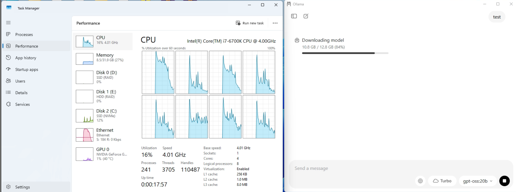
Task: Open the Details page
Action: (x=36, y=93)
